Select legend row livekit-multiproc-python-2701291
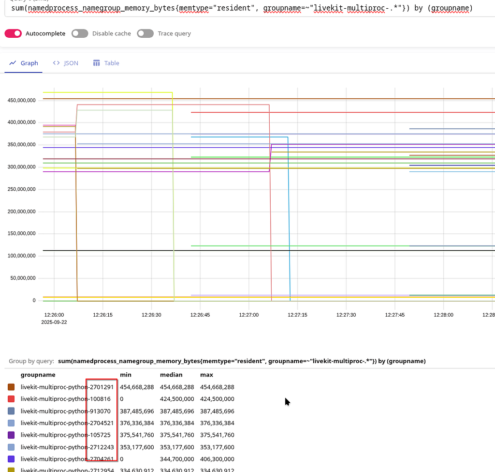Image resolution: width=495 pixels, height=472 pixels. coord(121,387)
